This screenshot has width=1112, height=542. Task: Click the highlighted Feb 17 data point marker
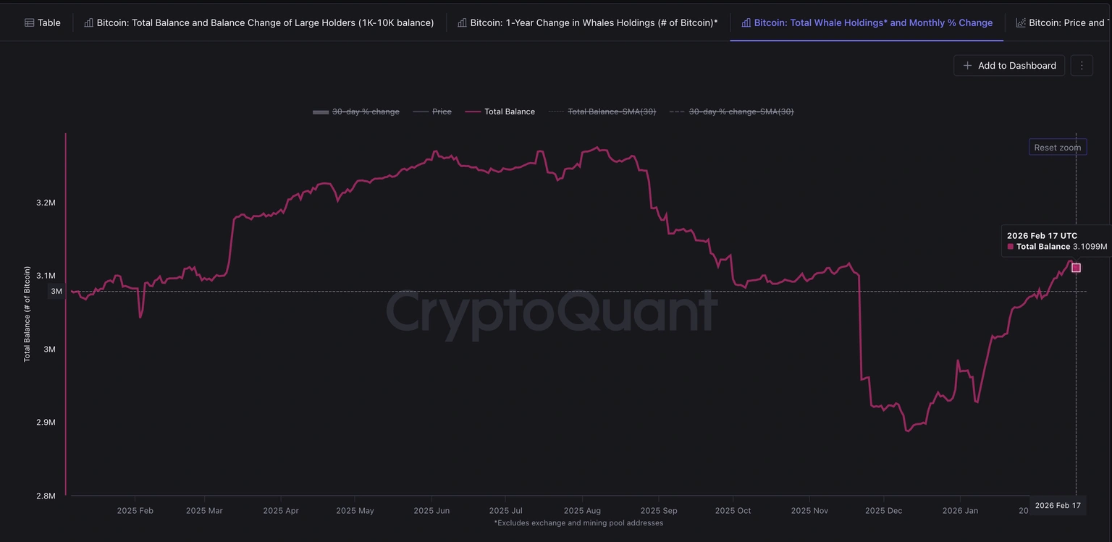click(1076, 268)
